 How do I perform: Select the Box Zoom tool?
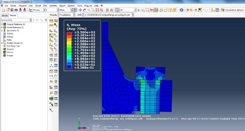point(93,10)
